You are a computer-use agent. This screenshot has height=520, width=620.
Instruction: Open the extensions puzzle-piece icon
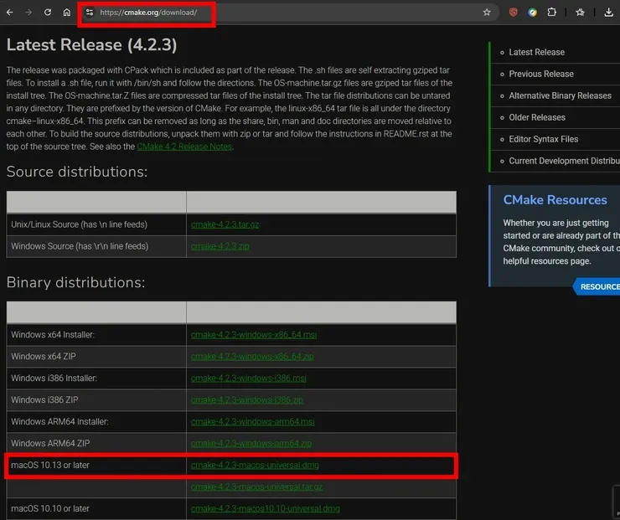[551, 13]
